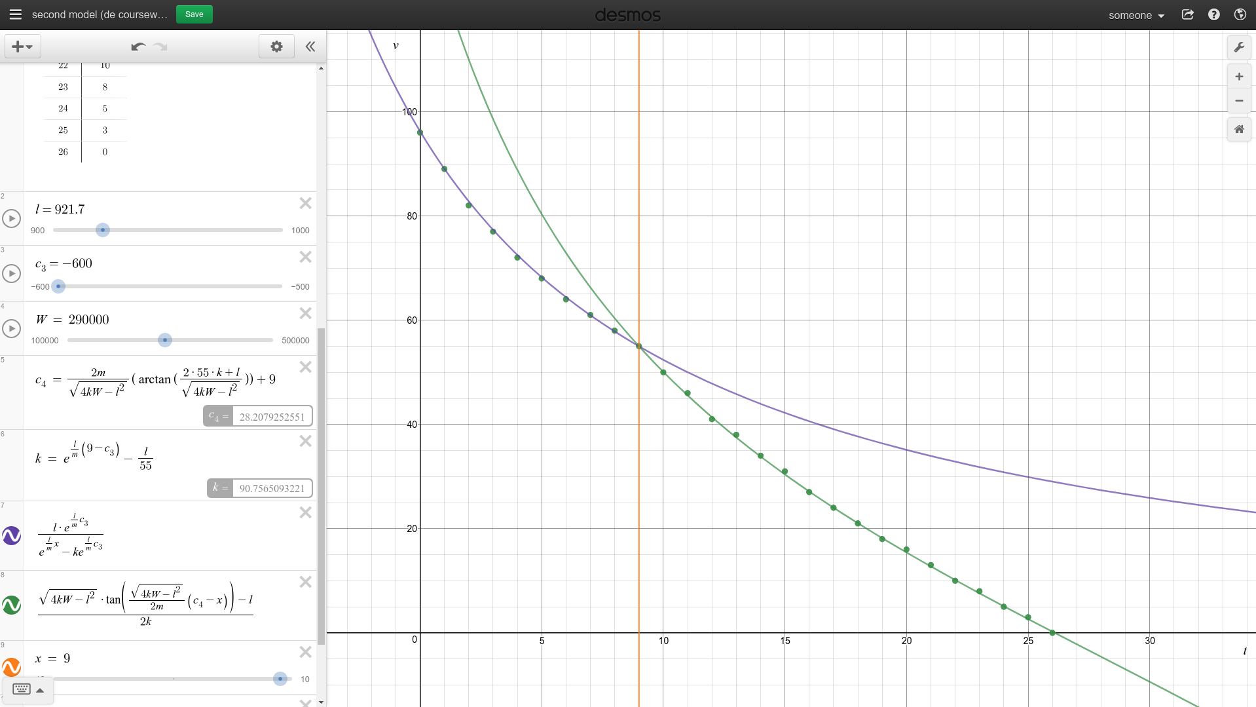Undo the last change
Viewport: 1256px width, 707px height.
pyautogui.click(x=138, y=47)
